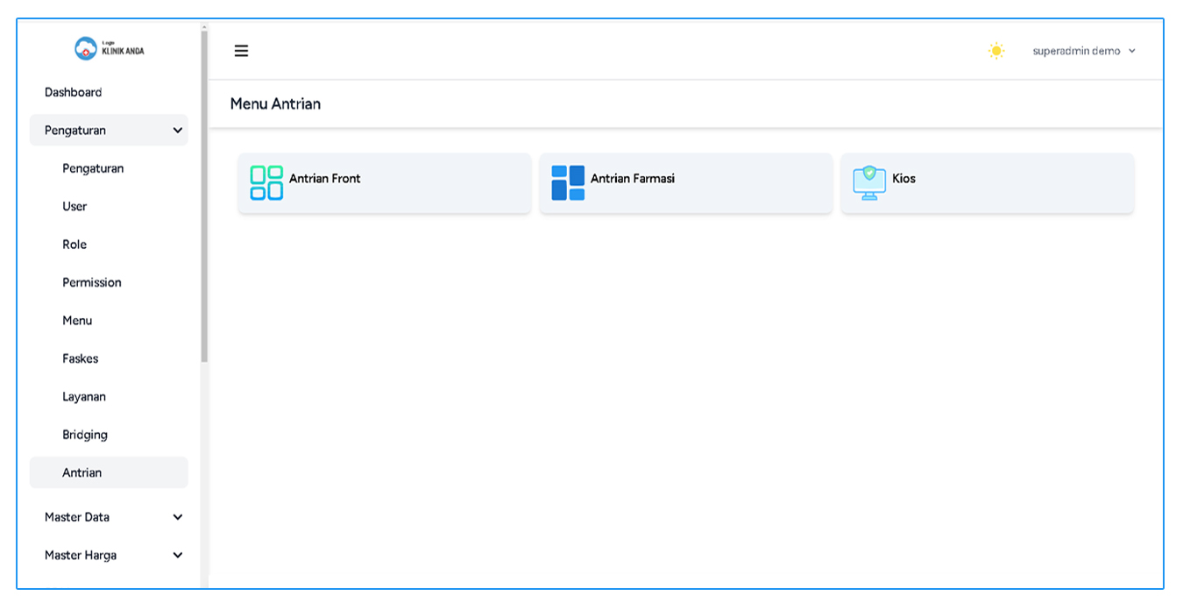The height and width of the screenshot is (610, 1183).
Task: Toggle the hamburger sidebar menu icon
Action: click(x=241, y=51)
